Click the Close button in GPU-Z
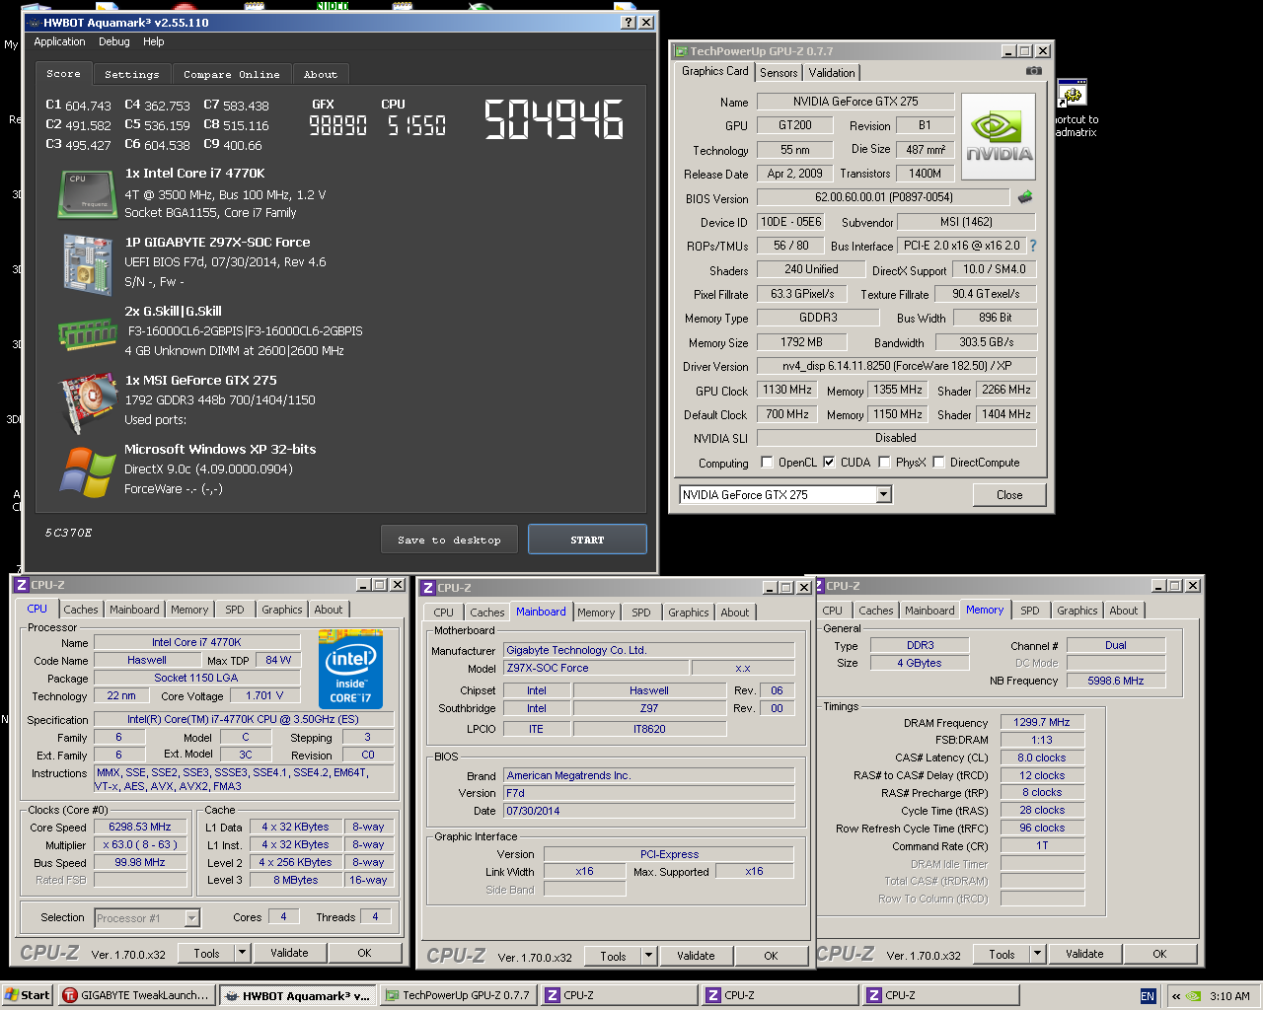The image size is (1263, 1010). coord(1009,495)
